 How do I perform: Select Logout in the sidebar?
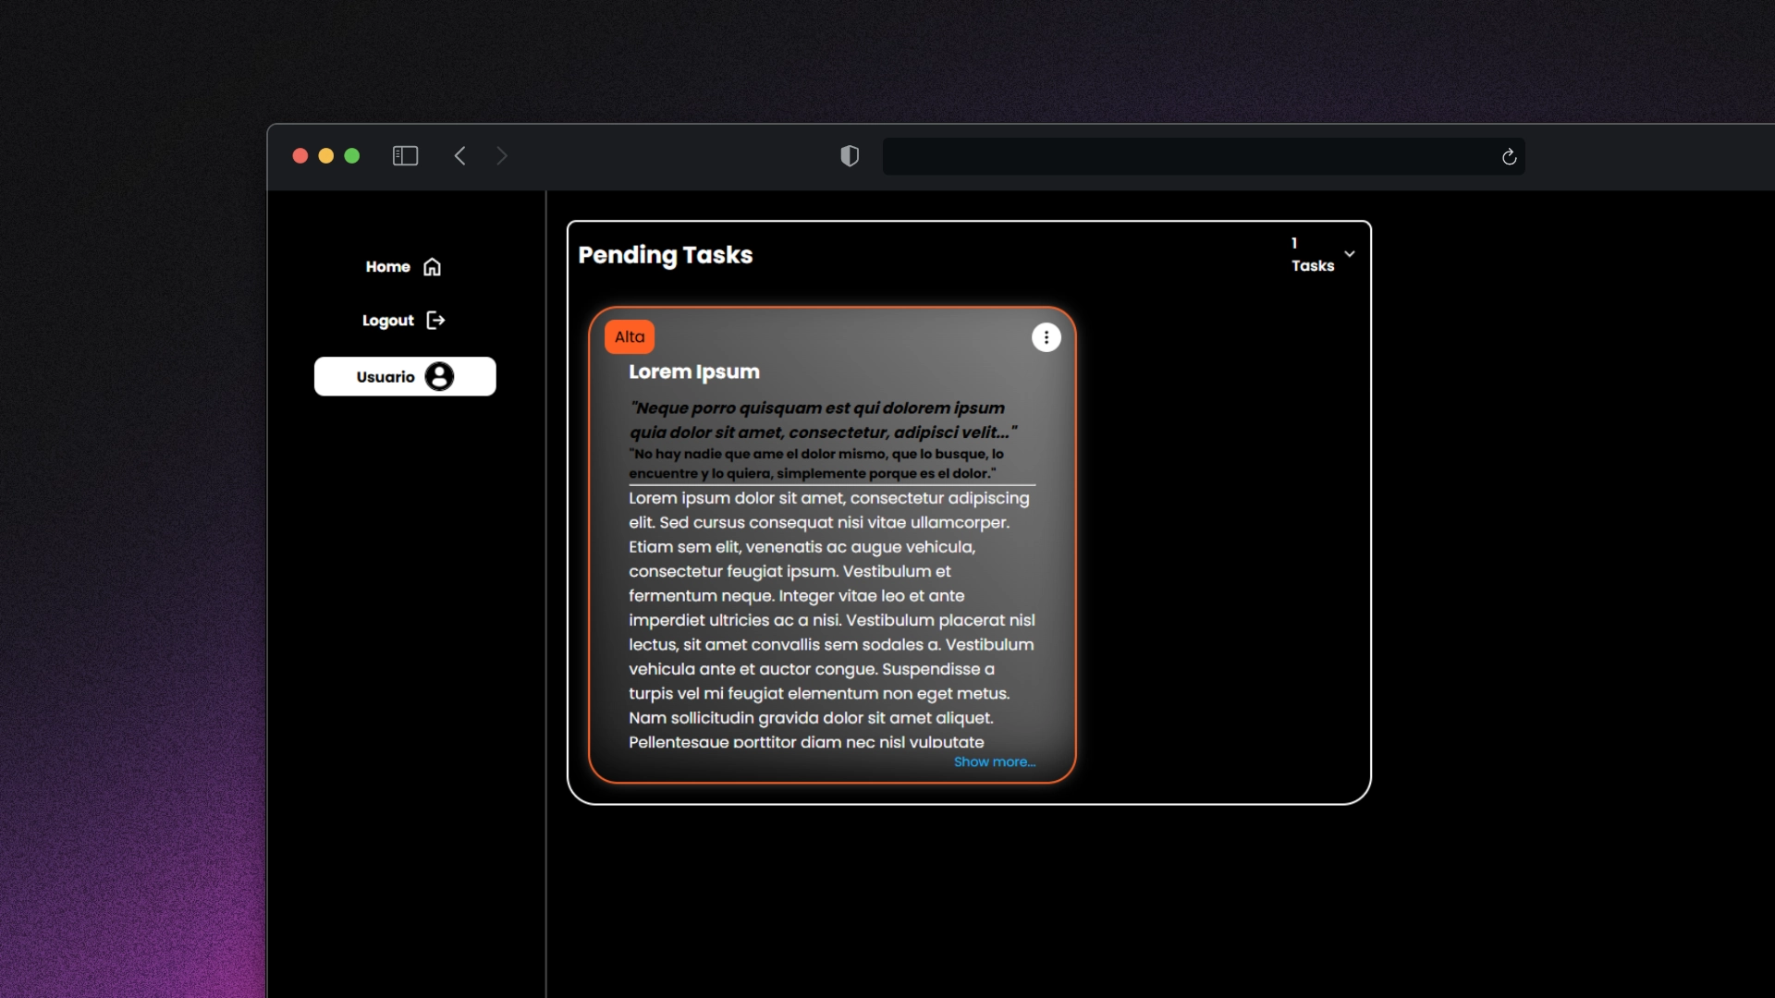388,321
